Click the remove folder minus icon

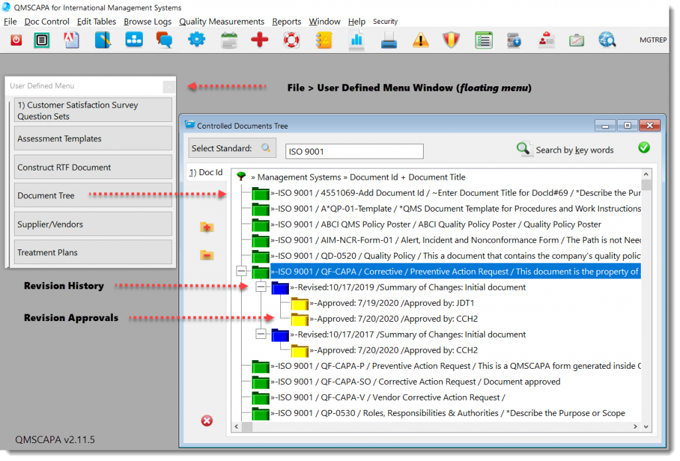pos(207,255)
